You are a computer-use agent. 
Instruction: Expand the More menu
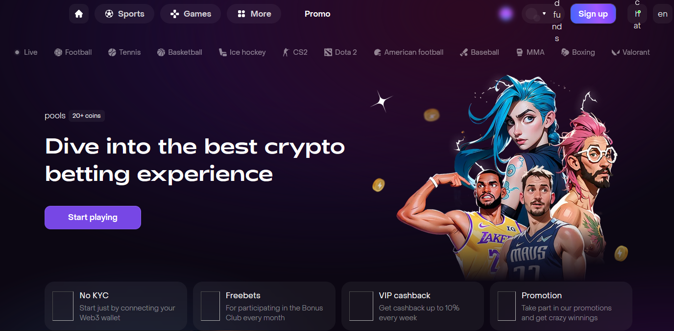pyautogui.click(x=254, y=14)
